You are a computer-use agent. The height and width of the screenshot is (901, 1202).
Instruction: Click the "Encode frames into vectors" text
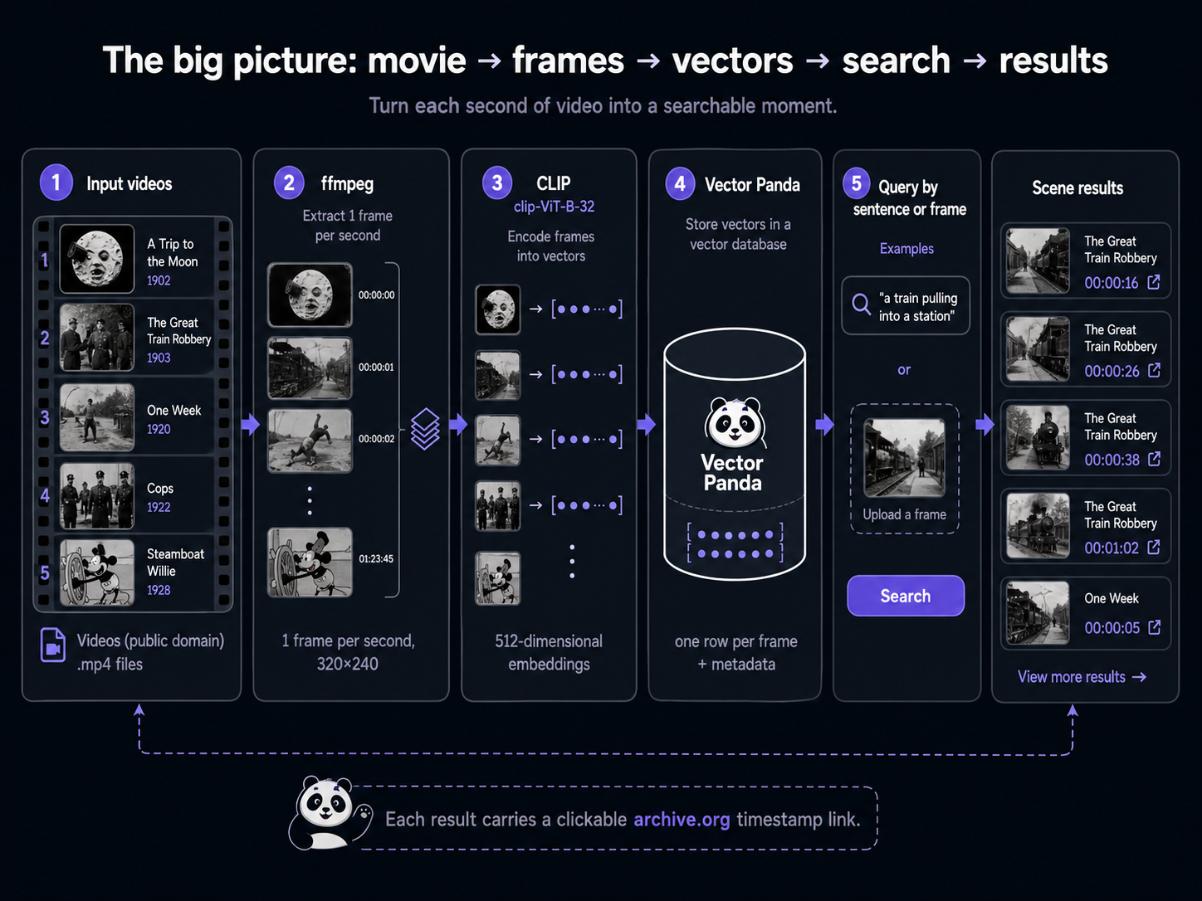coord(551,246)
